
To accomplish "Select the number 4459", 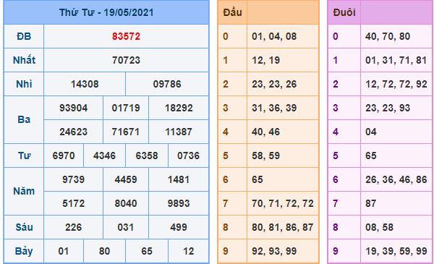I will (126, 179).
